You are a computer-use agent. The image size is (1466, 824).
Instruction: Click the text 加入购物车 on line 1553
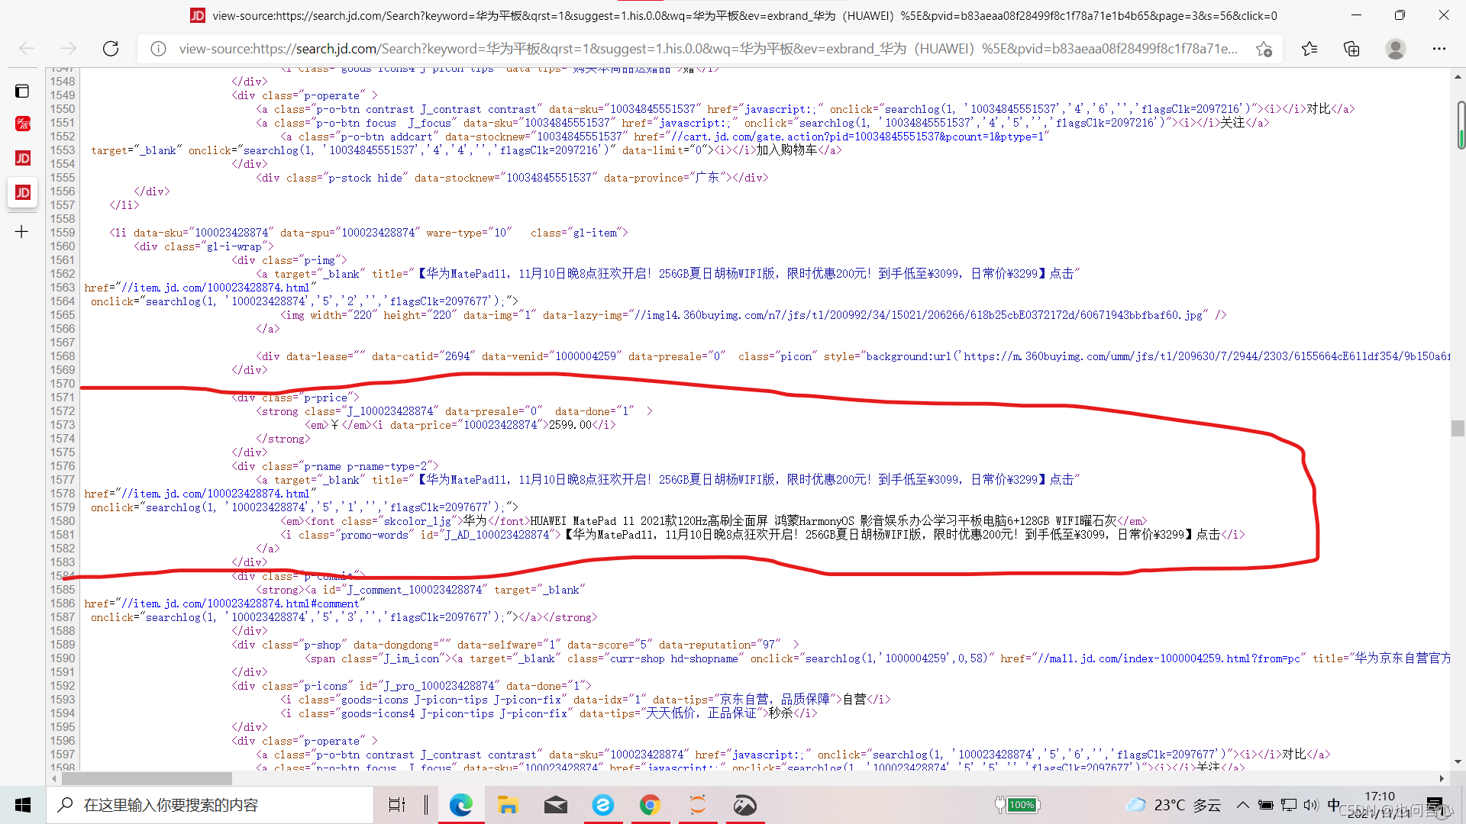pos(786,150)
